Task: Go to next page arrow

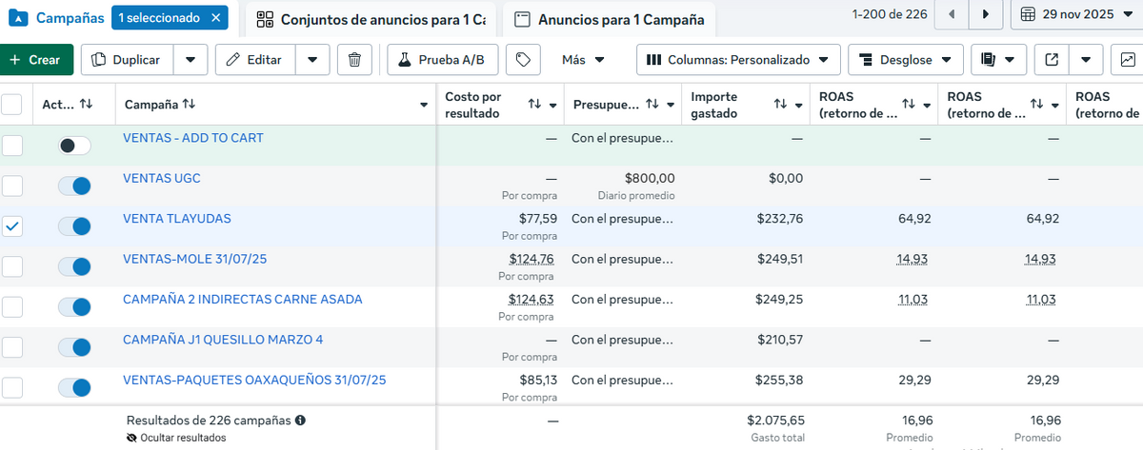Action: point(986,14)
